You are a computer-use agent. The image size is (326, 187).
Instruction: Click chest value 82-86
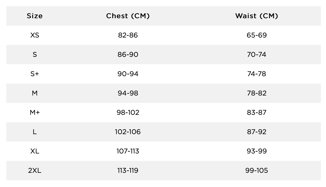pos(128,35)
